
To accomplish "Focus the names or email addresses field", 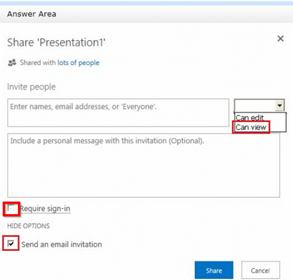I will coord(118,112).
